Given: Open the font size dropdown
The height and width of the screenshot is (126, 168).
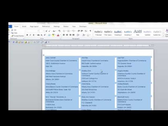Looking at the screenshot, I should [x=44, y=31].
